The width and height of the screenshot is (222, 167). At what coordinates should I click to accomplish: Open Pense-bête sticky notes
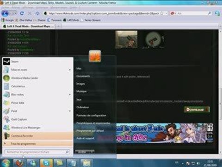pos(37,103)
